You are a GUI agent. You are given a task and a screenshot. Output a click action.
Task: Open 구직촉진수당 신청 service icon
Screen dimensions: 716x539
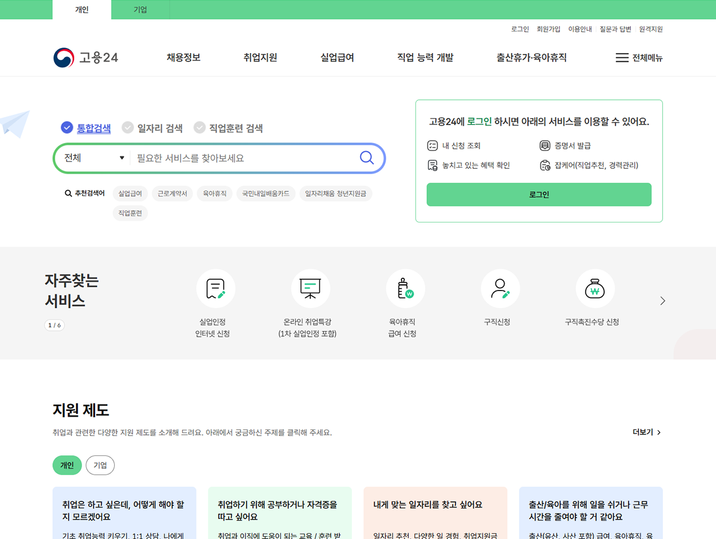[x=595, y=289]
